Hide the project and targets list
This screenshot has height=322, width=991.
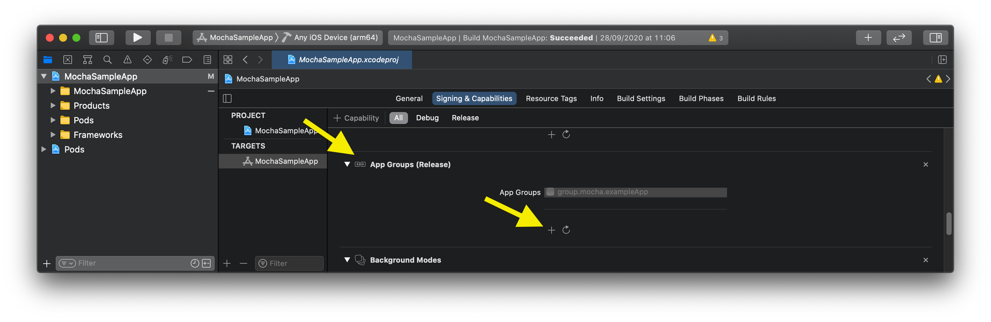pos(227,98)
